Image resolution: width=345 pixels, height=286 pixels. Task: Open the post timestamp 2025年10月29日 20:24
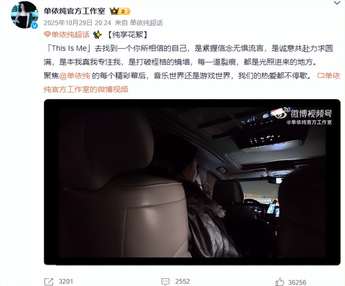pos(77,22)
